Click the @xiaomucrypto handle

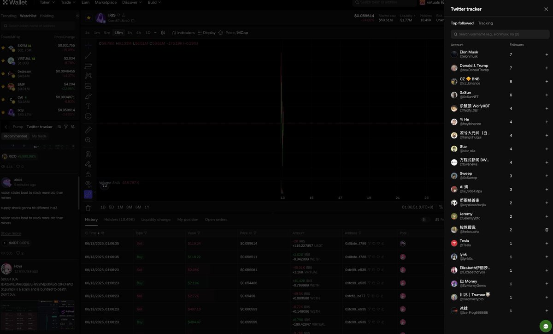pyautogui.click(x=471, y=299)
